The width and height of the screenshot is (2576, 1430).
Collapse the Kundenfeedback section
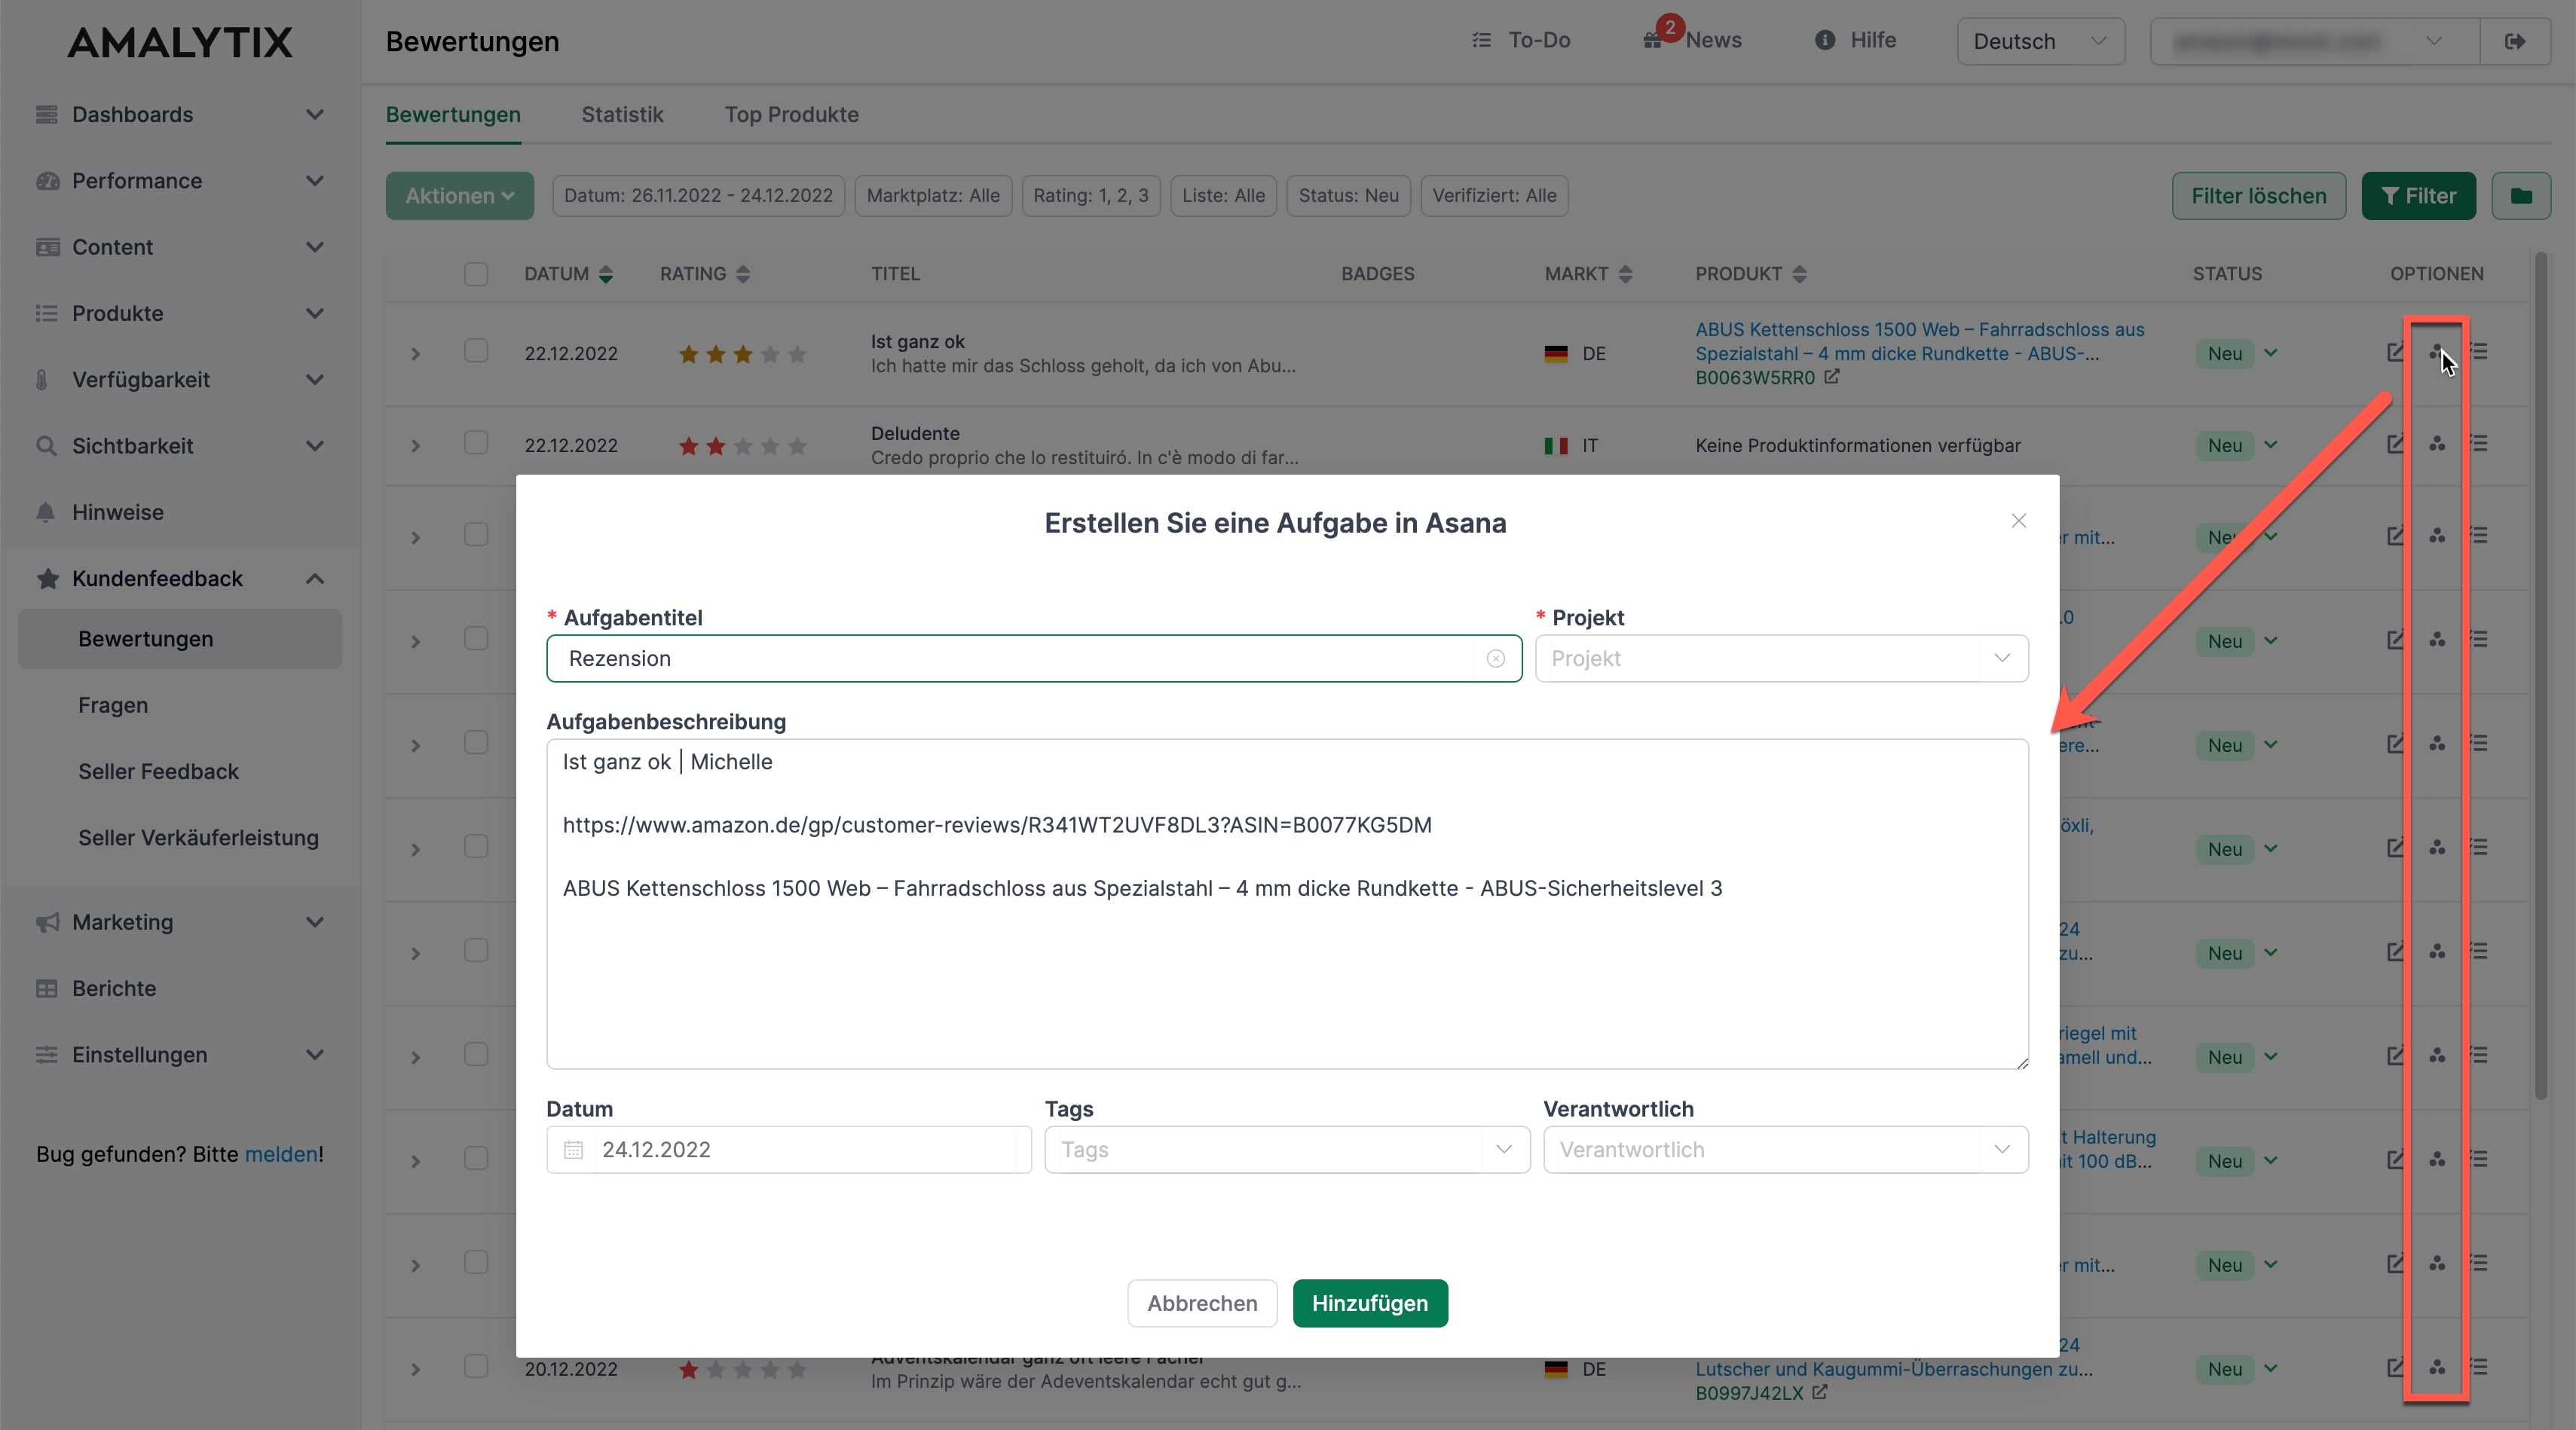click(180, 578)
